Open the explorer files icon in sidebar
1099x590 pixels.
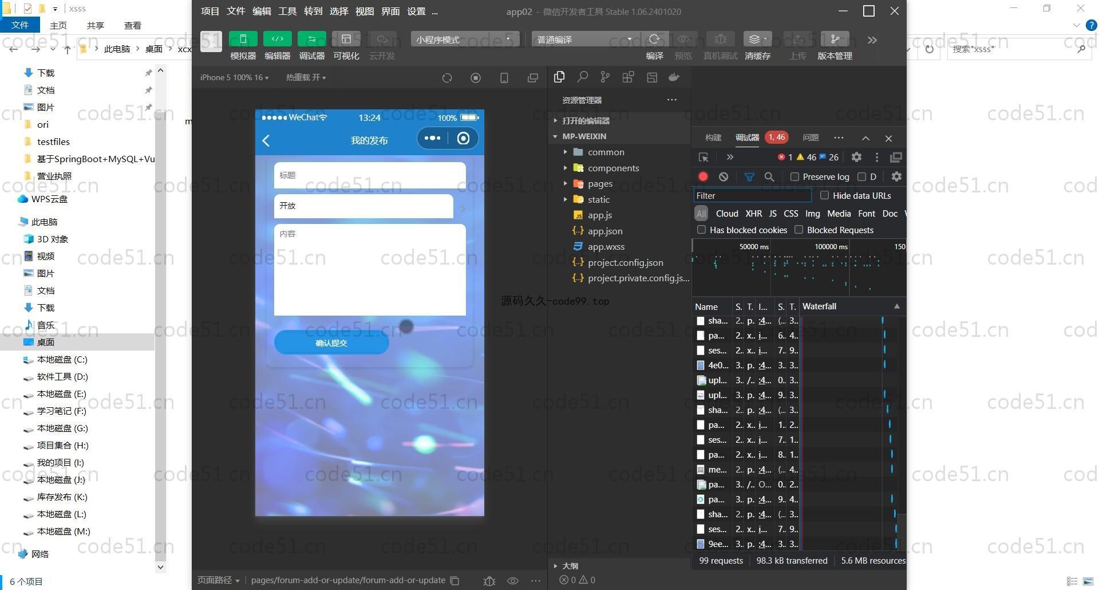click(x=559, y=77)
